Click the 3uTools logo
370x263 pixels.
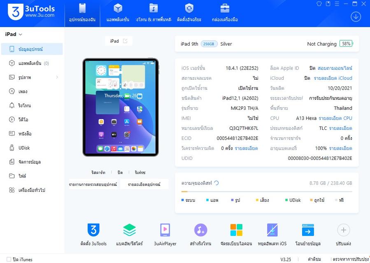(31, 12)
